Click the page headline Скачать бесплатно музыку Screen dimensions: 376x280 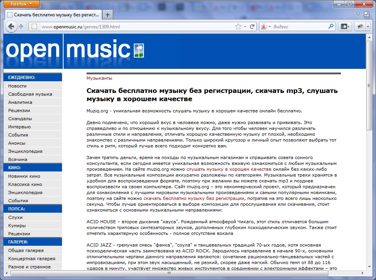[212, 94]
